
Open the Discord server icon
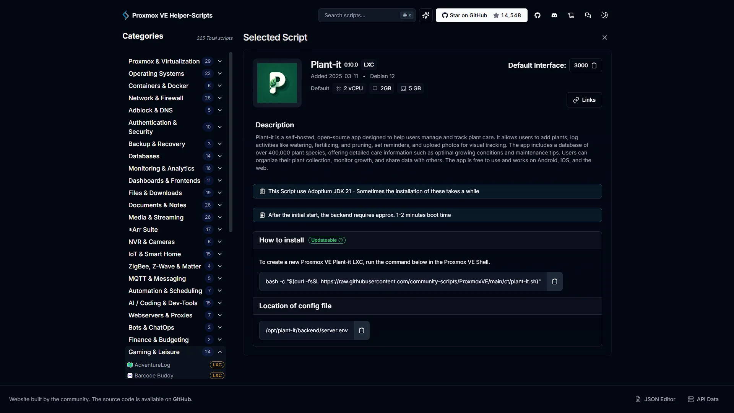pyautogui.click(x=554, y=15)
